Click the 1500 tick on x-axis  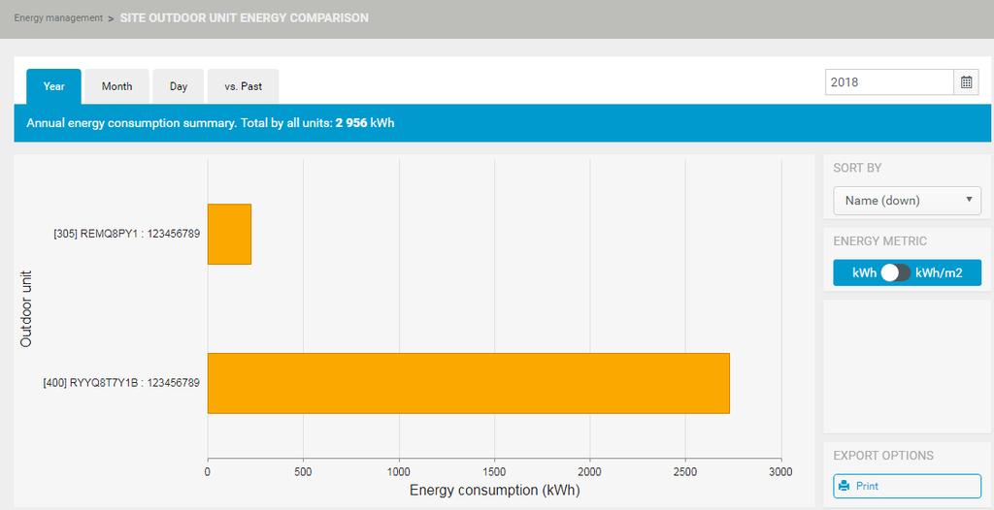click(x=494, y=472)
